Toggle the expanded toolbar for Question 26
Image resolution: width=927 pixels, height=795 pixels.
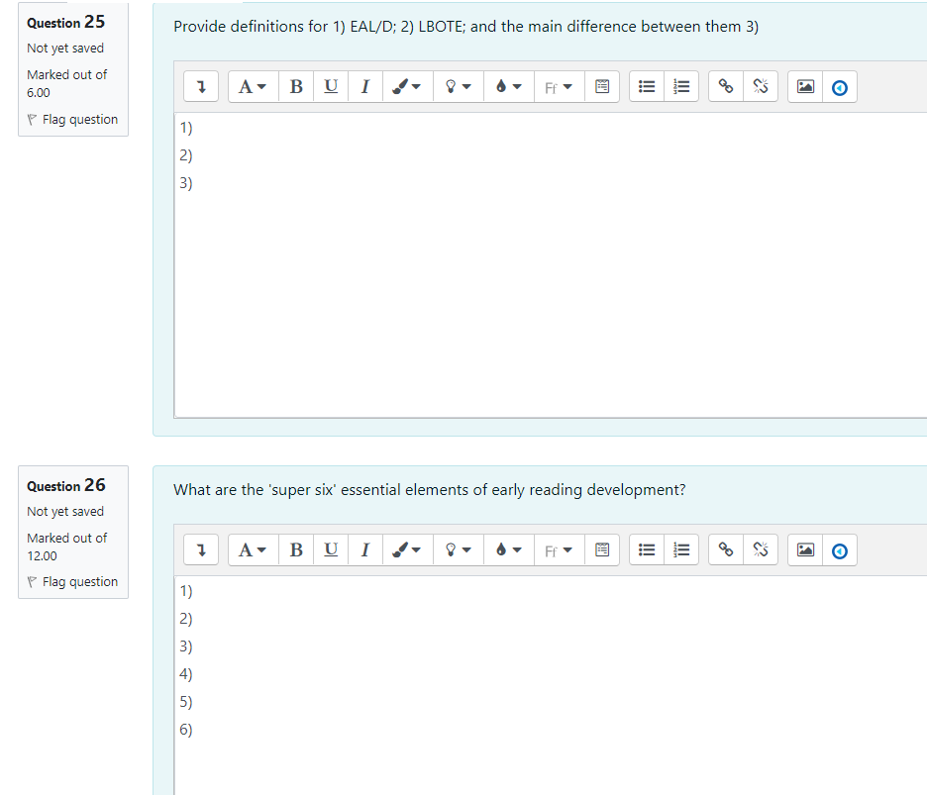click(x=201, y=549)
